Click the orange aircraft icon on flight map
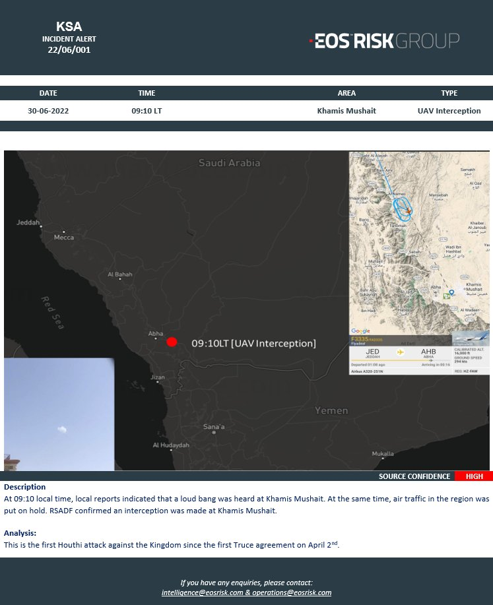Viewport: 493px width, 605px height. (x=409, y=211)
